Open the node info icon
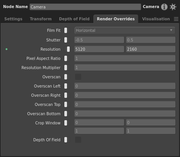The image size is (180, 157). [164, 7]
